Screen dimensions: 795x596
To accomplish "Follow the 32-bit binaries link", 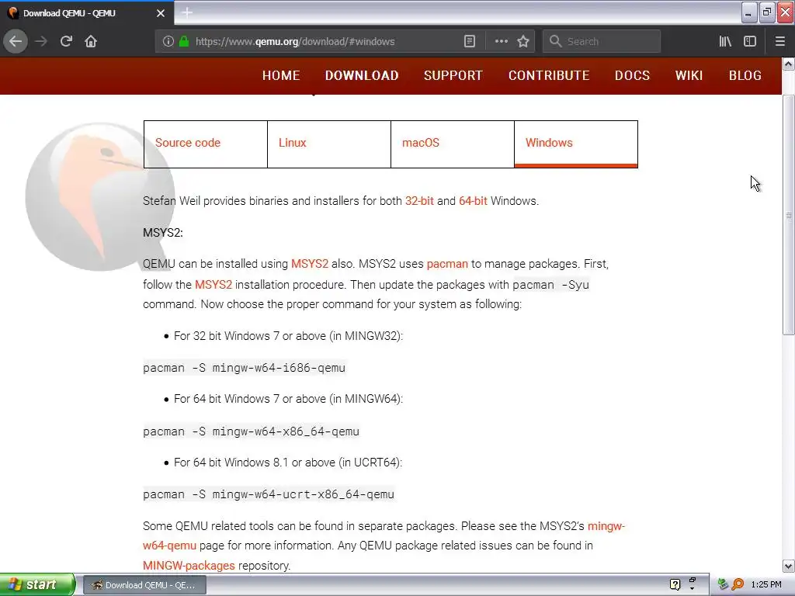I will (419, 201).
